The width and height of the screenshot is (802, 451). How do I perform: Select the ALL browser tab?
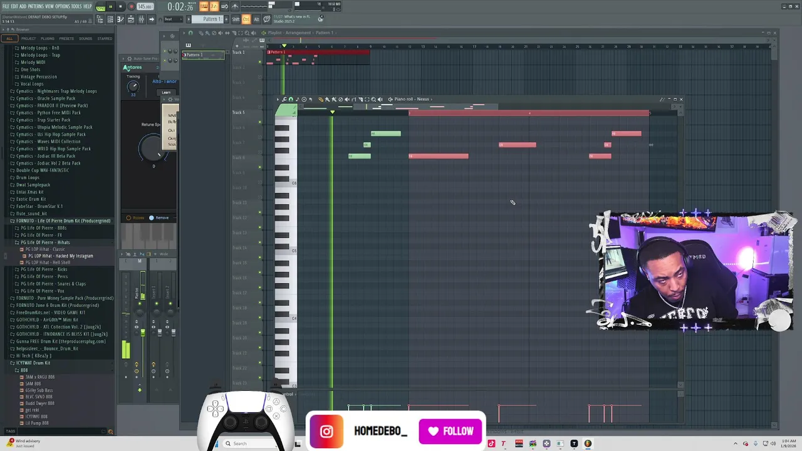[9, 38]
